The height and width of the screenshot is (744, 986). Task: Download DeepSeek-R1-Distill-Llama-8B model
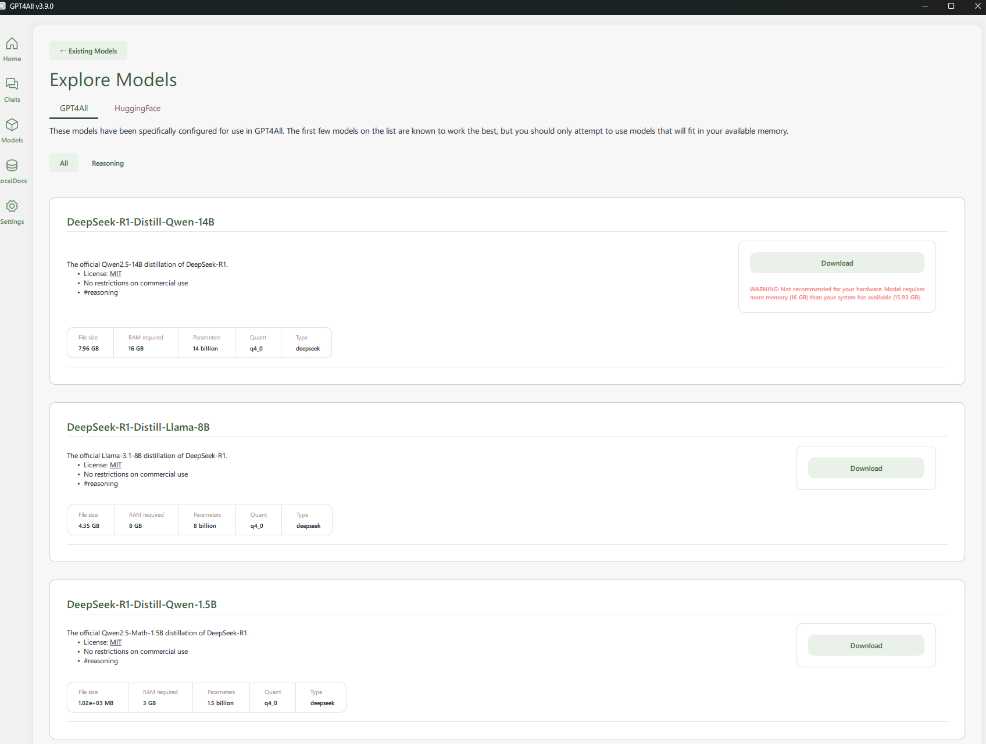coord(866,468)
